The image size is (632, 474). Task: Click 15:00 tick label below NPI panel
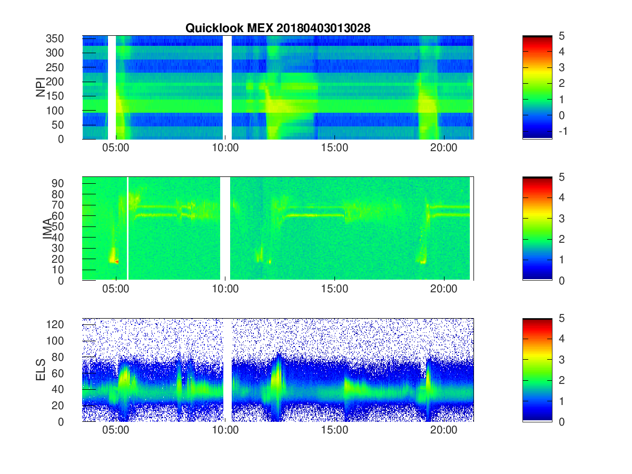[x=335, y=148]
